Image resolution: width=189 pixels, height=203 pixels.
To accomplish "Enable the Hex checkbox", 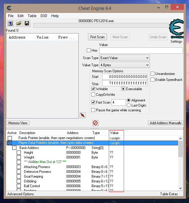I will coord(89,50).
